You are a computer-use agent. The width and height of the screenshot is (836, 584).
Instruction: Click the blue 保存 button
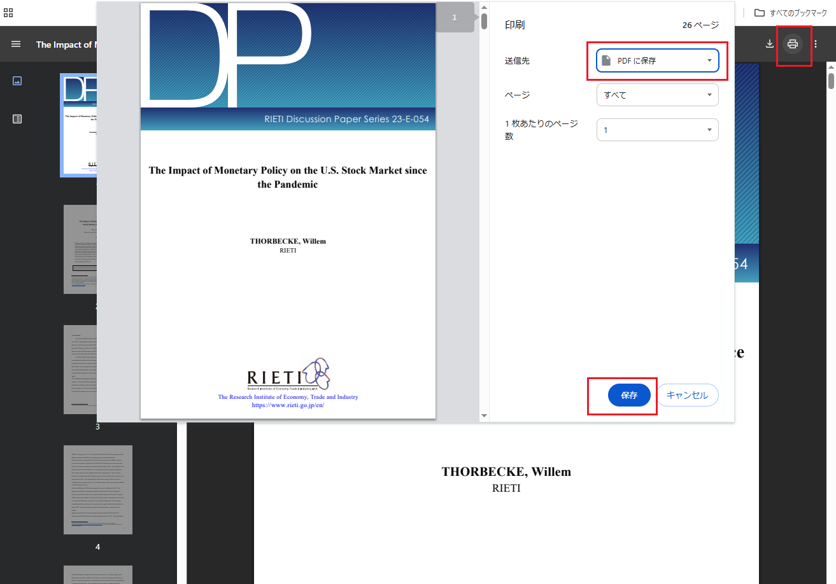(629, 395)
